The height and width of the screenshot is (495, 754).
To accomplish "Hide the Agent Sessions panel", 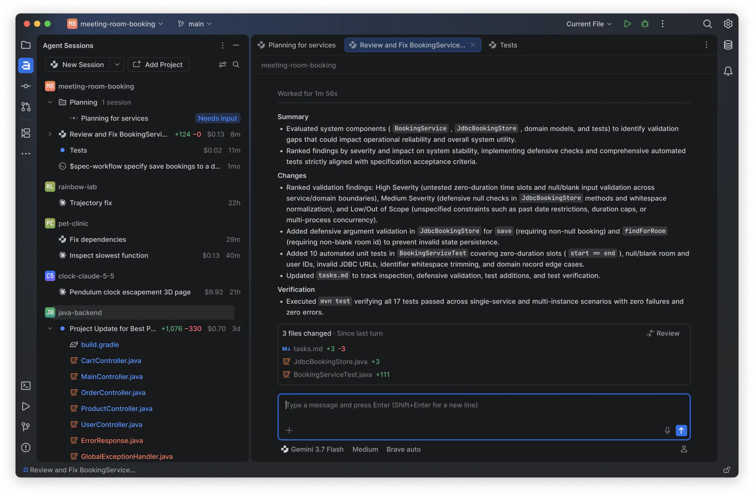I will (x=236, y=45).
